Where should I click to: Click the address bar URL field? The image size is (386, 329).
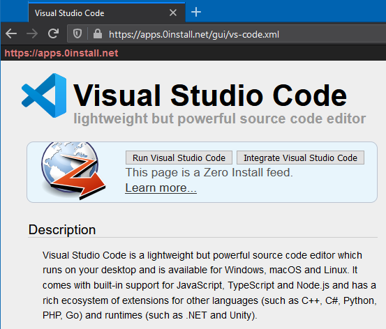pos(226,34)
